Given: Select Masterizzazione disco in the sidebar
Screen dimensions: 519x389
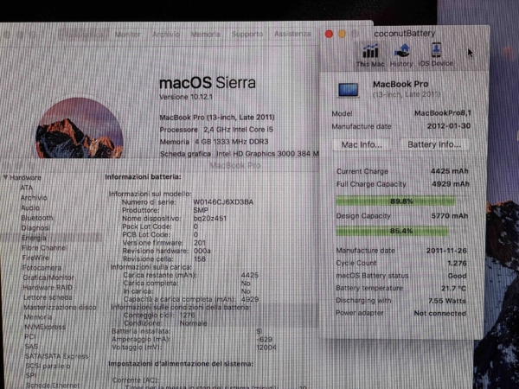Looking at the screenshot, I should (x=60, y=307).
